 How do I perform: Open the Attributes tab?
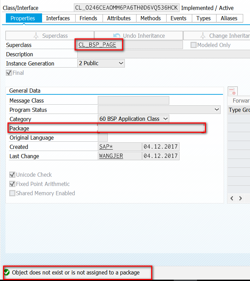[119, 18]
